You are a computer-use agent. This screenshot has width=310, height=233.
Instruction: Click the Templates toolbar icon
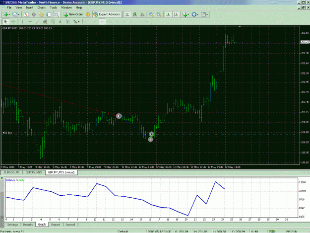[x=203, y=14]
